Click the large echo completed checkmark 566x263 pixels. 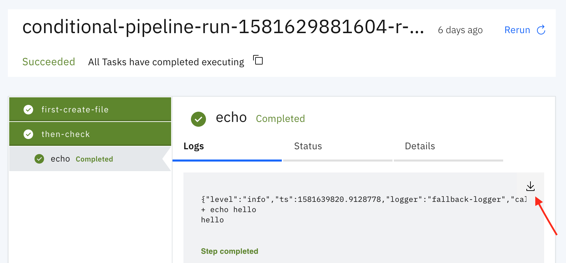point(198,119)
